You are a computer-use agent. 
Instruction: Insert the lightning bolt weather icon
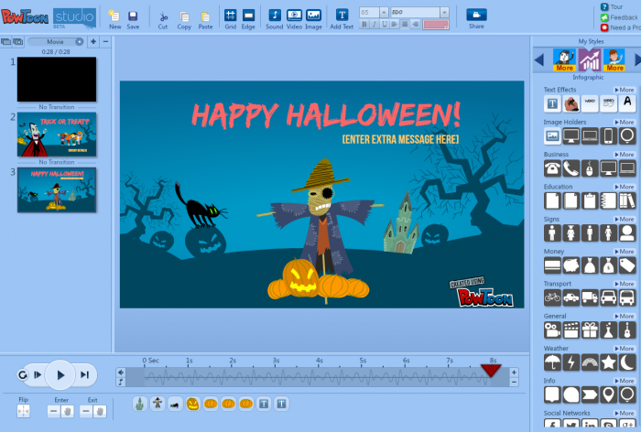click(571, 362)
